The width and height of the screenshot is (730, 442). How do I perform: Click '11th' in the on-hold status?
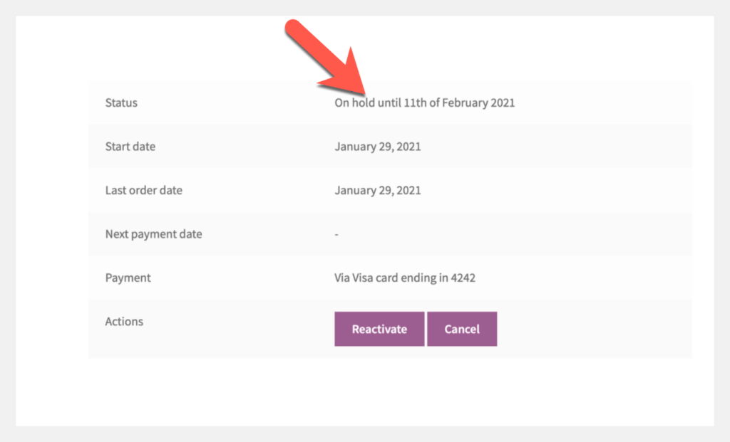pos(415,102)
